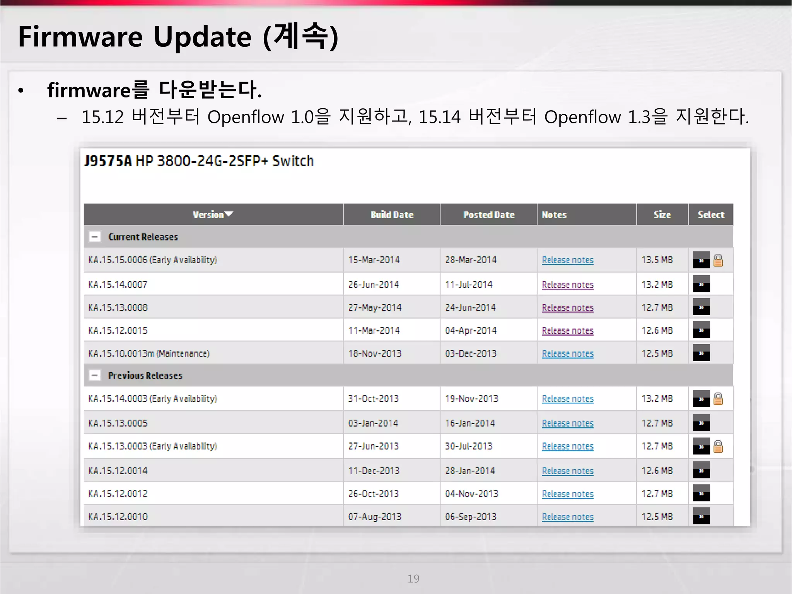The height and width of the screenshot is (594, 792).
Task: Click the Select column header
Action: coord(711,215)
